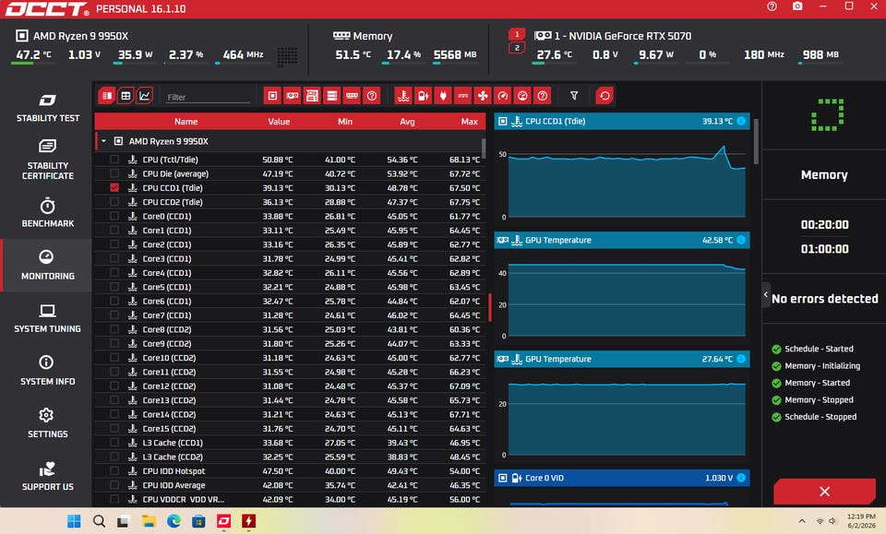Collapse the AMD Ryzen 9 9950X tree
Image resolution: width=886 pixels, height=534 pixels.
(104, 141)
